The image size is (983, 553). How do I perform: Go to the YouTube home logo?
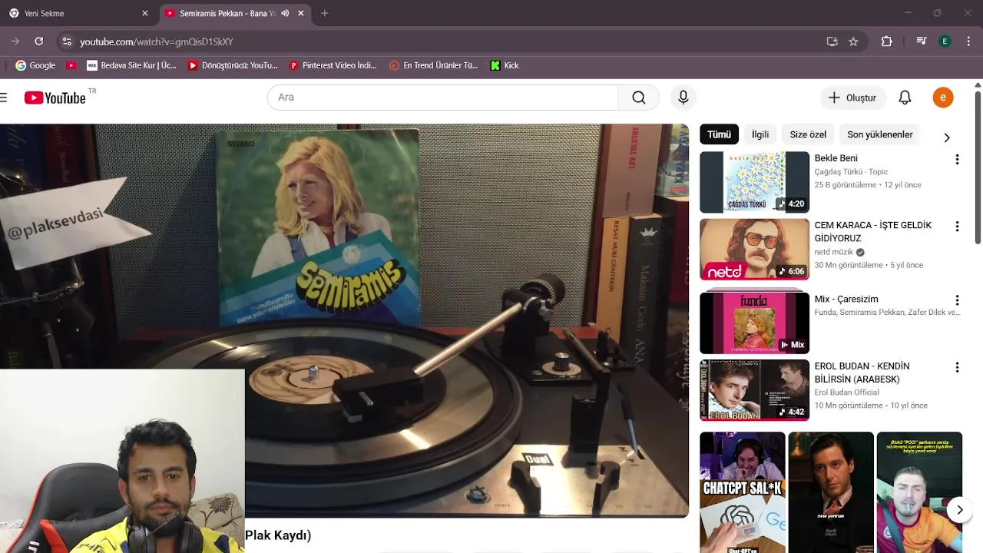pyautogui.click(x=55, y=98)
